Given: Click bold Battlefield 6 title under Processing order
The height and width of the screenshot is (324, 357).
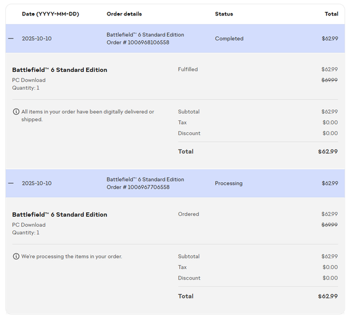Looking at the screenshot, I should (x=59, y=215).
